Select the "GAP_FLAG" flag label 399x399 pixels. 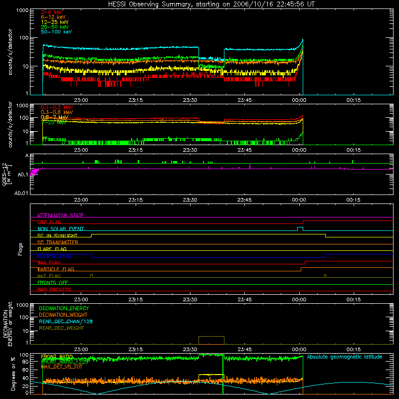click(49, 222)
